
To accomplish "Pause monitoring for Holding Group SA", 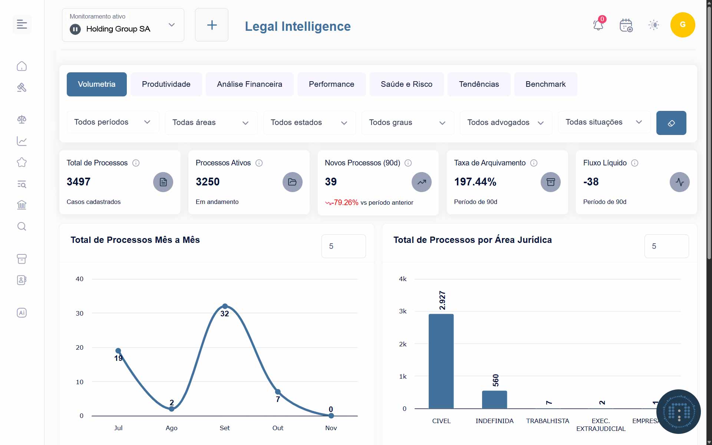I will click(75, 29).
